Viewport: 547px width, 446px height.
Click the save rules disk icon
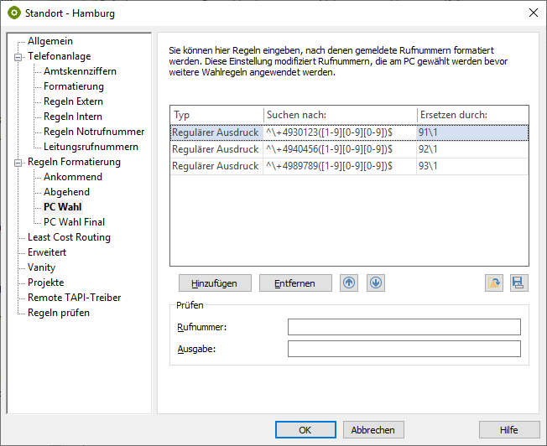click(519, 283)
